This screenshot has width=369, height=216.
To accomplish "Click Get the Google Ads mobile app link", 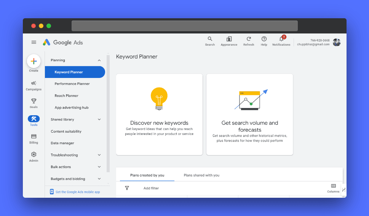I will pos(78,192).
